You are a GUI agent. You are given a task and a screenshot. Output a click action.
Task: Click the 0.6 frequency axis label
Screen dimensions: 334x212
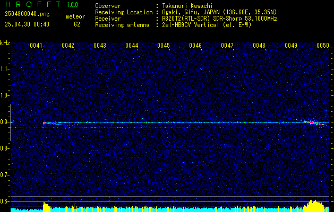click(4, 201)
